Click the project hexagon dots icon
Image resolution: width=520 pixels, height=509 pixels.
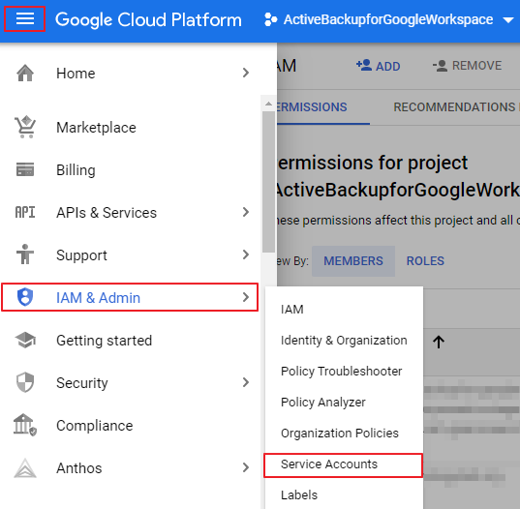pos(270,19)
